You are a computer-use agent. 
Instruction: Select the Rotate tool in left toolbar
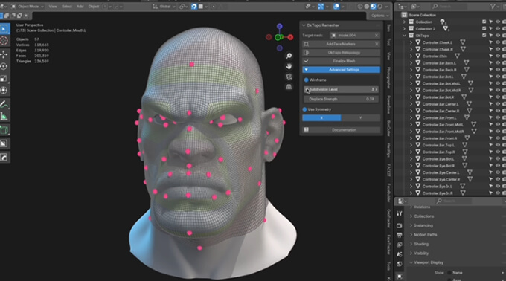point(4,67)
